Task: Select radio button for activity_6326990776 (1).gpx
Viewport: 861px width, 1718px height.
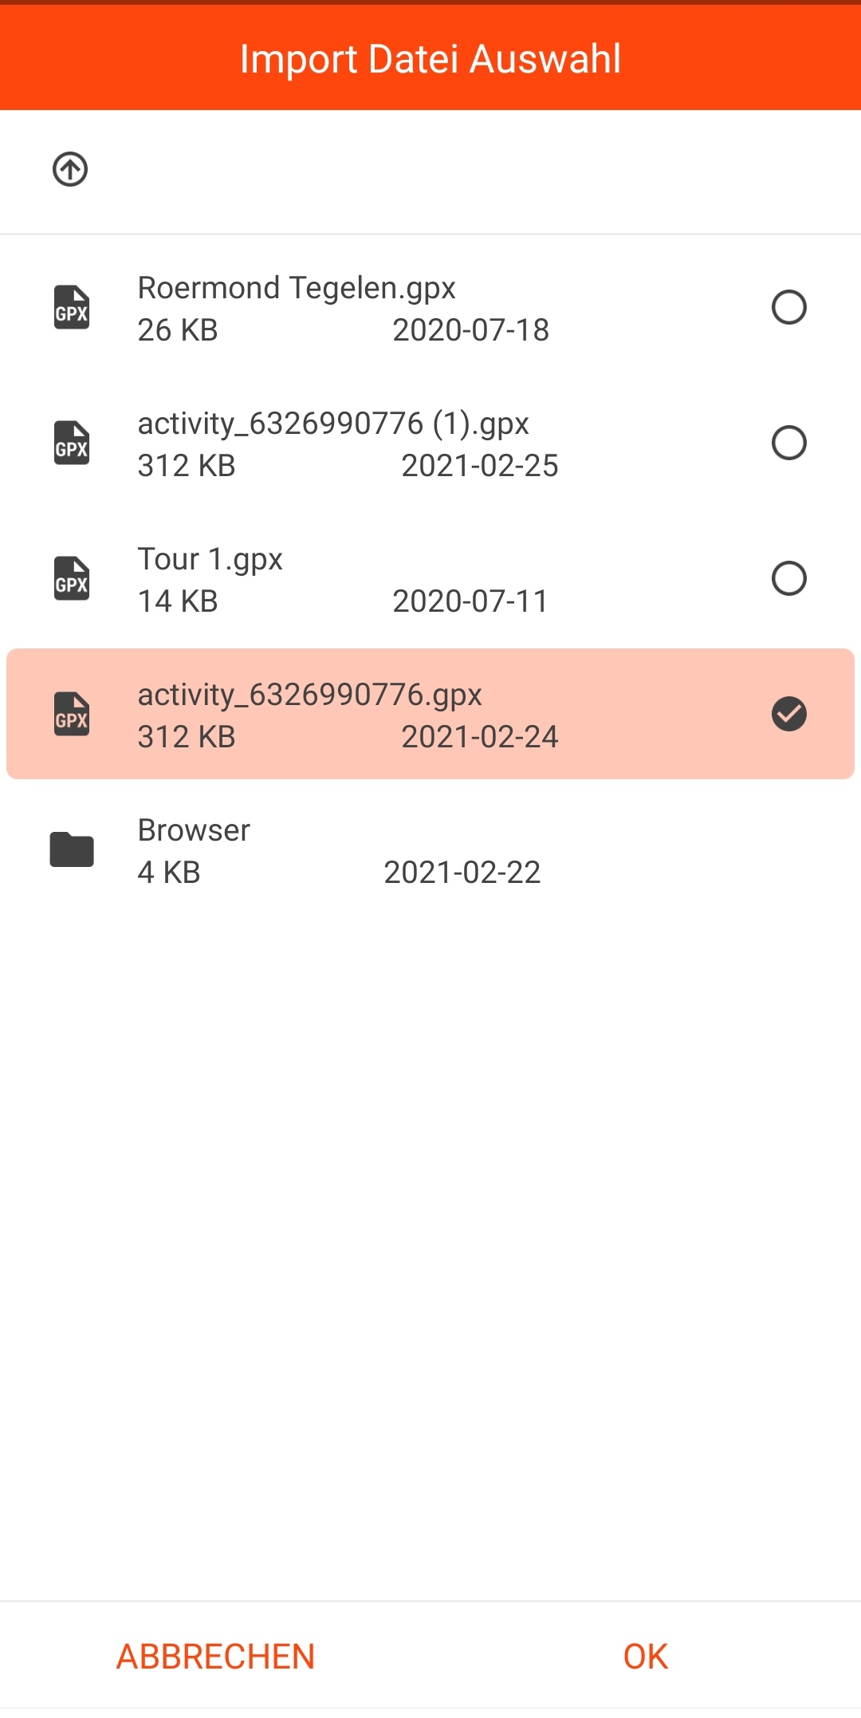Action: pos(788,443)
